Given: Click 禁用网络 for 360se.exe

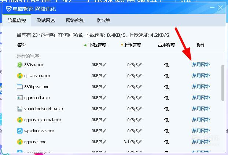Looking at the screenshot, I should pos(201,65).
